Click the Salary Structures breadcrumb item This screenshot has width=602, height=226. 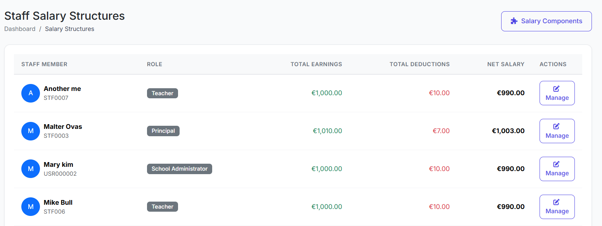(69, 29)
